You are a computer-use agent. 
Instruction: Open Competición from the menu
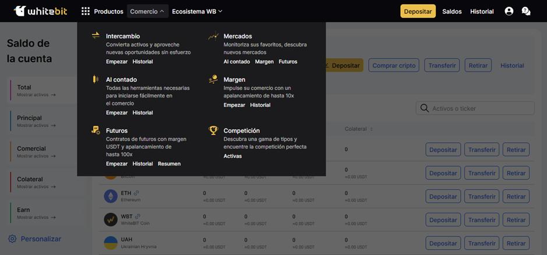coord(241,131)
